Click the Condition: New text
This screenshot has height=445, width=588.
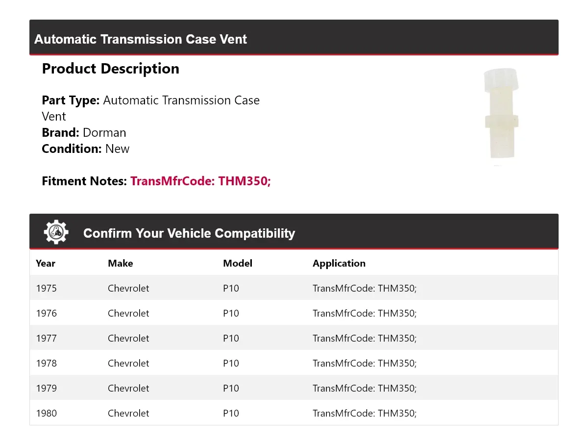point(86,148)
